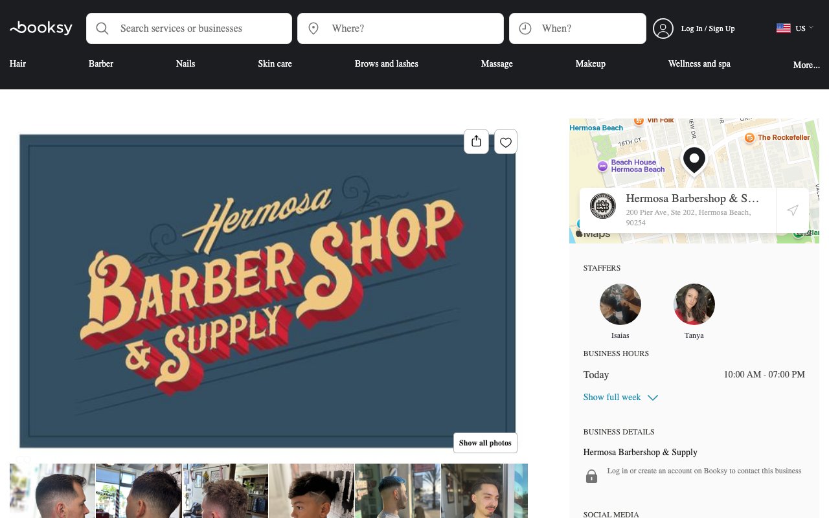Click Hermosa Barbershop & Supply business details name
Image resolution: width=829 pixels, height=518 pixels.
(x=640, y=452)
